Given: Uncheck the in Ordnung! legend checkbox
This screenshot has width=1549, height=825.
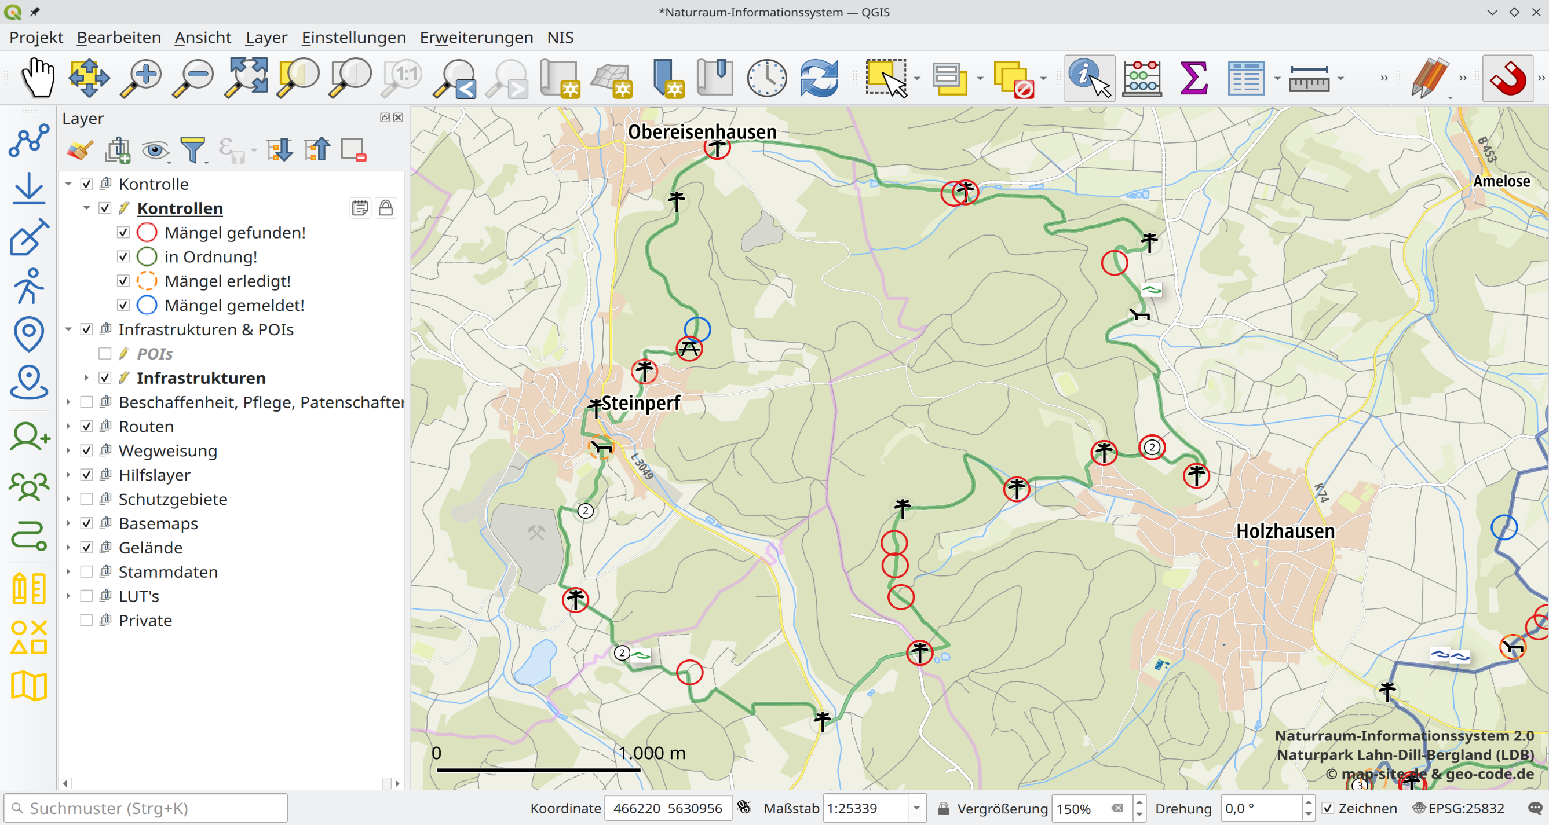Looking at the screenshot, I should (x=123, y=256).
